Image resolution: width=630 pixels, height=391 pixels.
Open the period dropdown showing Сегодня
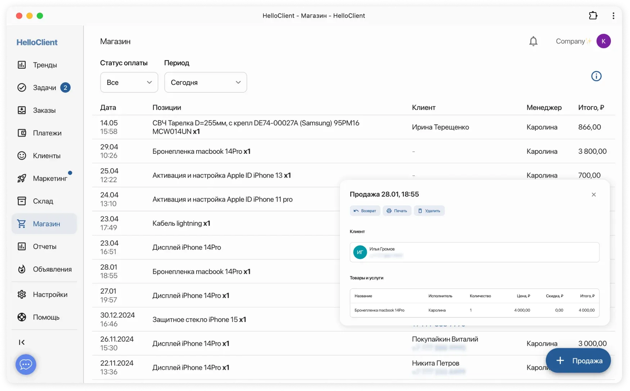pos(205,82)
